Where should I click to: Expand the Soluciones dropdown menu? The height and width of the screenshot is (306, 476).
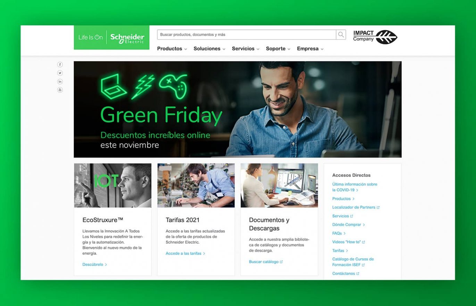209,49
